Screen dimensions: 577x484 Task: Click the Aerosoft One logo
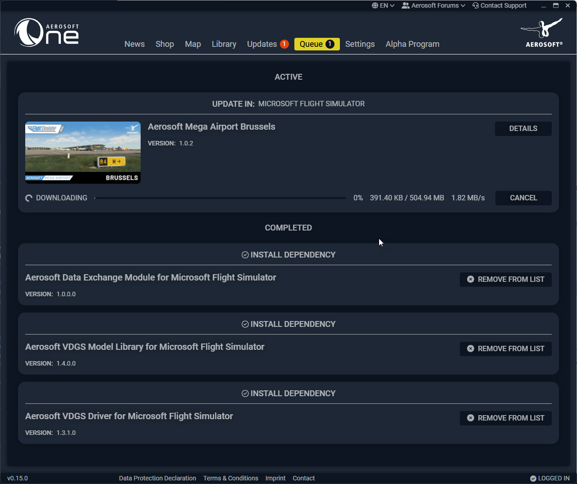47,32
